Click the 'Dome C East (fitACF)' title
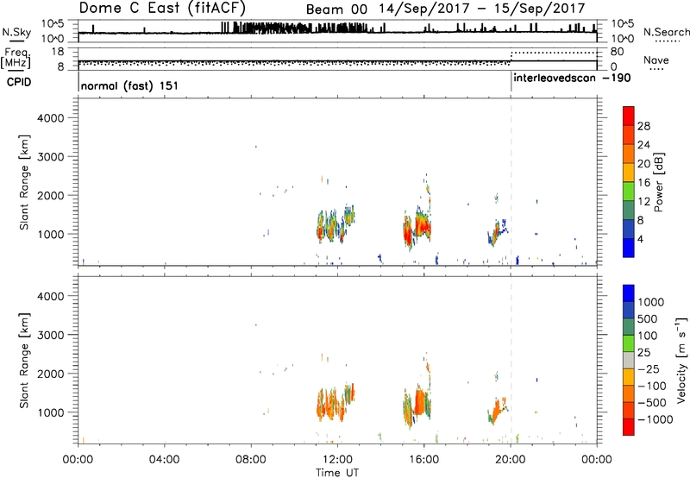The height and width of the screenshot is (478, 690). click(x=162, y=8)
